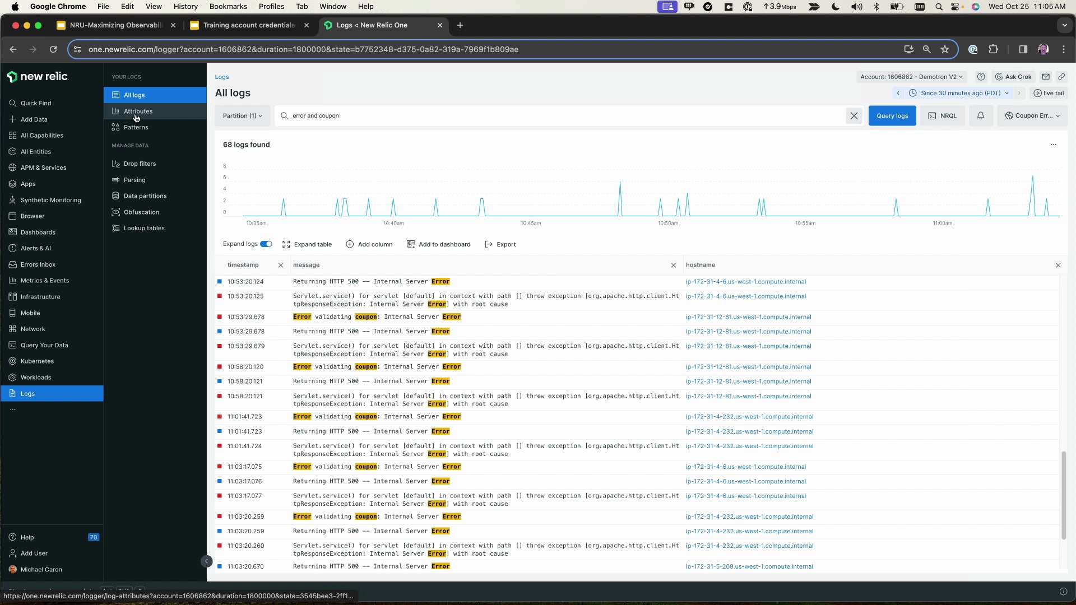
Task: Open Quick Find search in sidebar
Action: (36, 103)
